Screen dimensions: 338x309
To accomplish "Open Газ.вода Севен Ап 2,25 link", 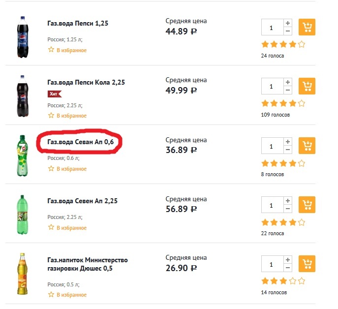I will pos(82,201).
